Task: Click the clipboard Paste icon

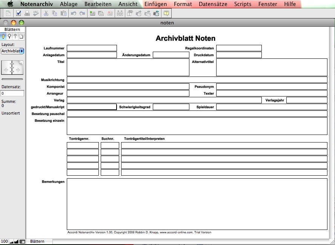Action: (63, 14)
